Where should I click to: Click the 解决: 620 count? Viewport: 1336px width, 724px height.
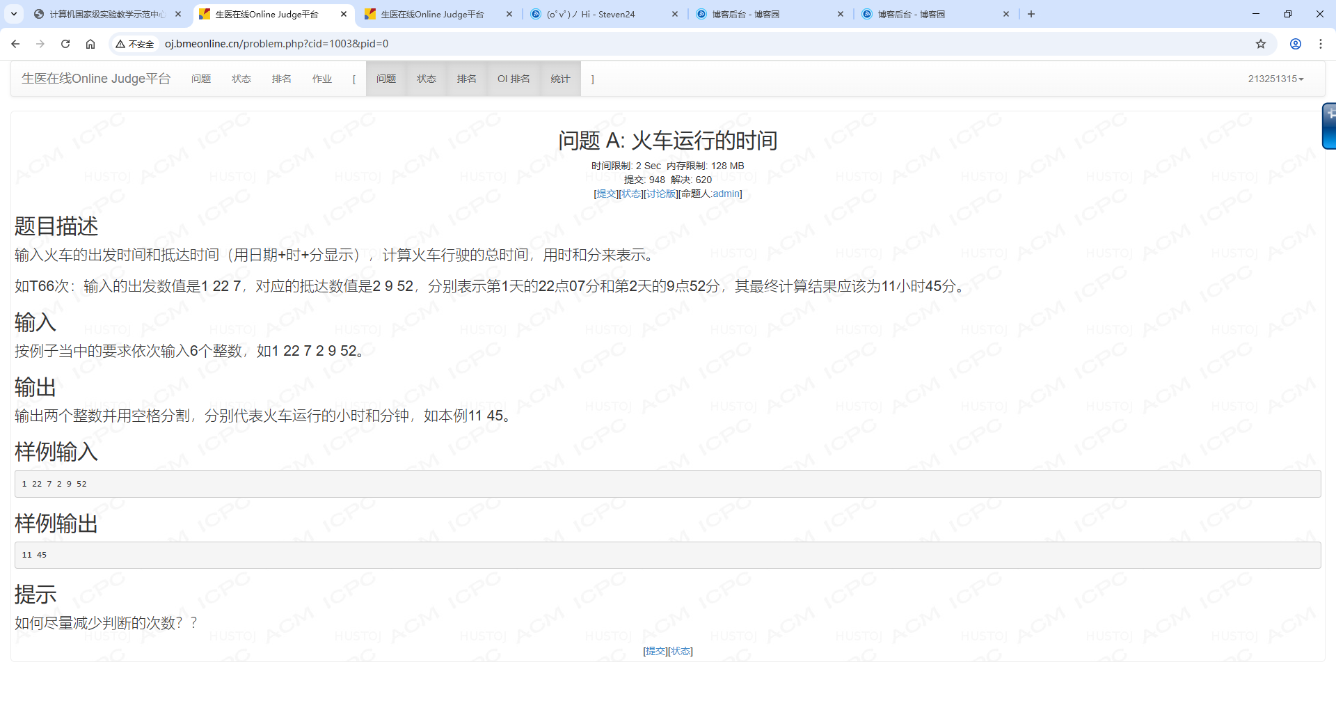coord(692,180)
